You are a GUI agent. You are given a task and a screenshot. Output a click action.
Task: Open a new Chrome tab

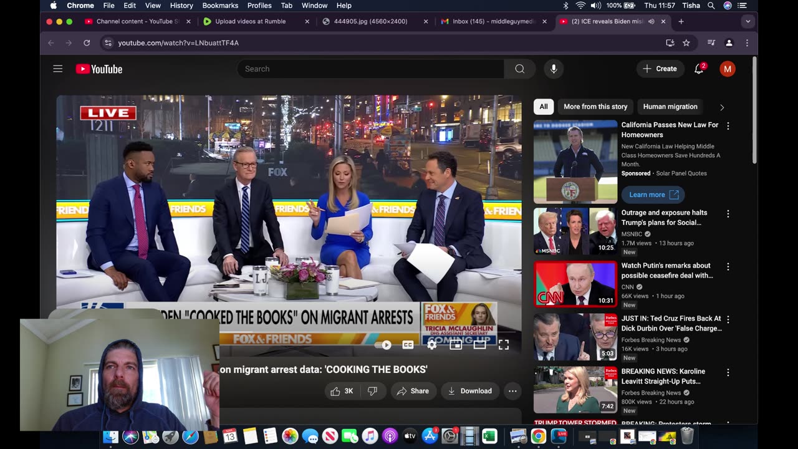click(x=681, y=21)
